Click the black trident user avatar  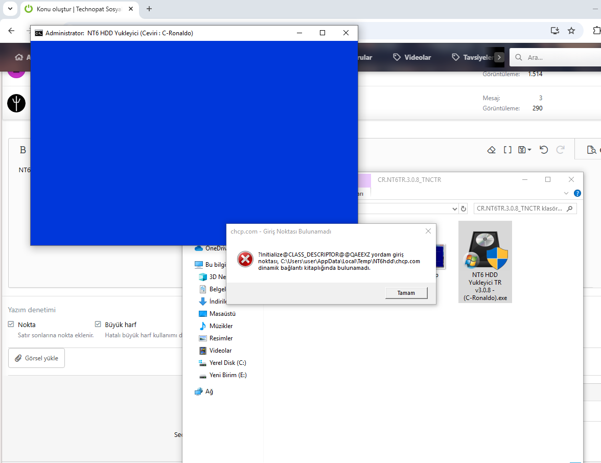click(x=16, y=103)
